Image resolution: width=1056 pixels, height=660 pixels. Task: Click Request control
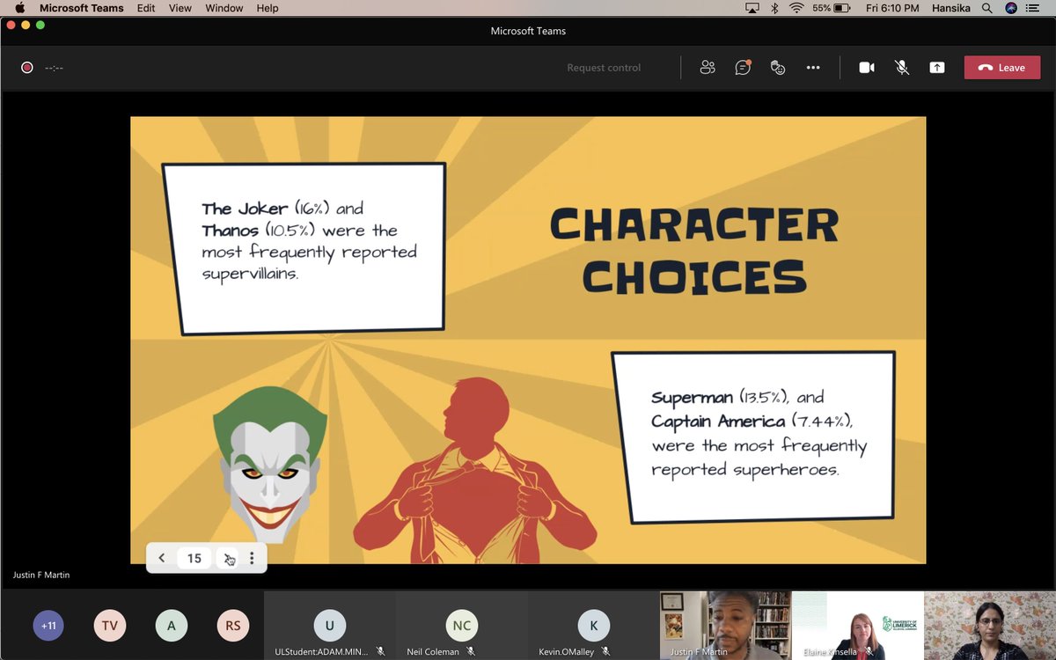click(x=604, y=68)
